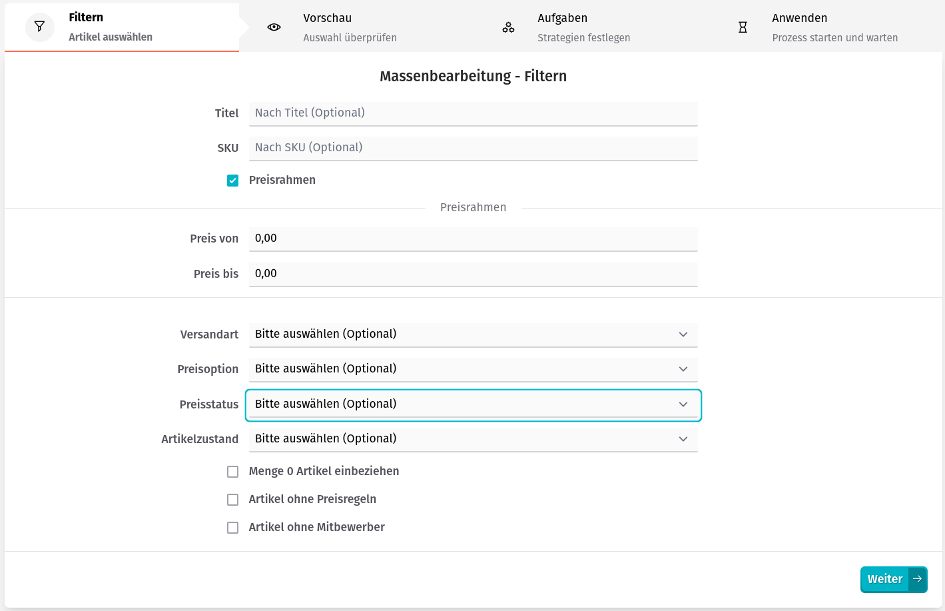The width and height of the screenshot is (945, 611).
Task: Click 'Auswahl überprüfen' subtitle text
Action: pos(350,38)
